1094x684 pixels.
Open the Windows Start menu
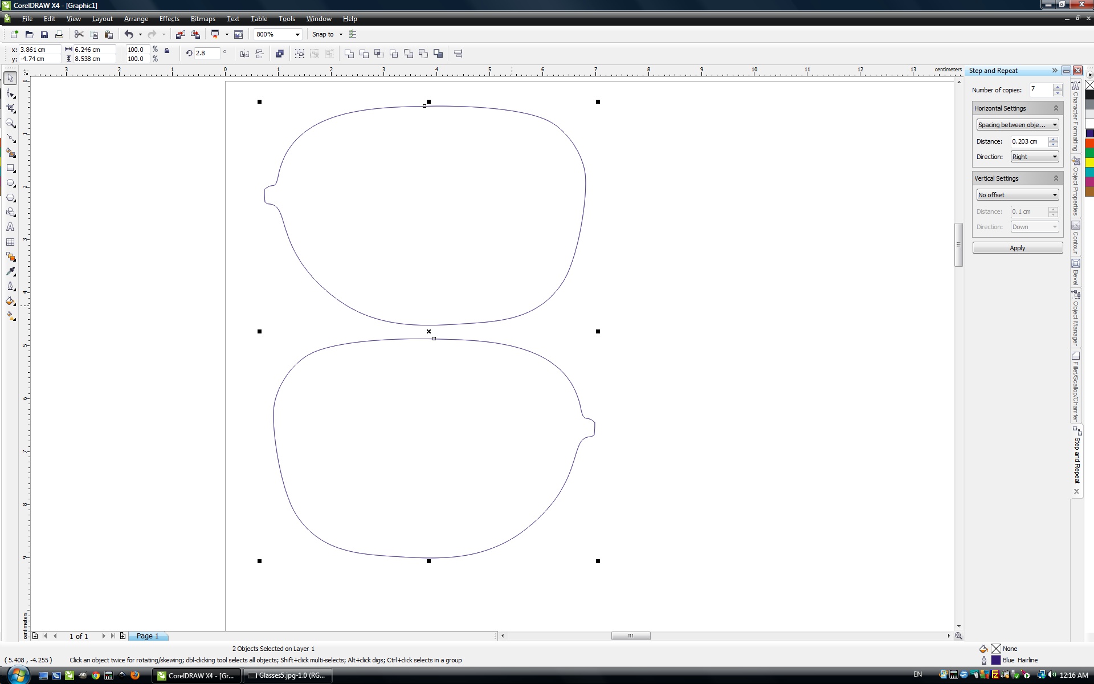[18, 675]
